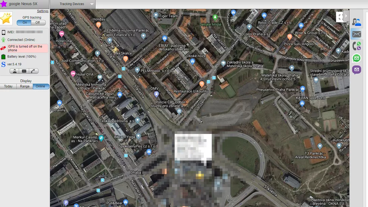Click the Policie ČR museum marker
The image size is (368, 207).
pyautogui.click(x=179, y=111)
